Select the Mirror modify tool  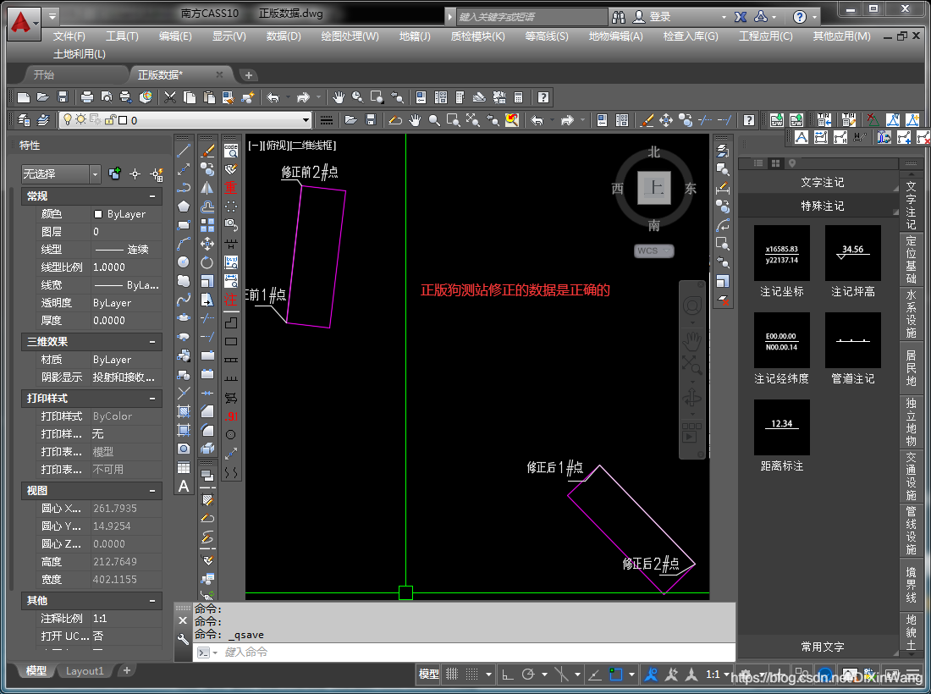tap(207, 188)
